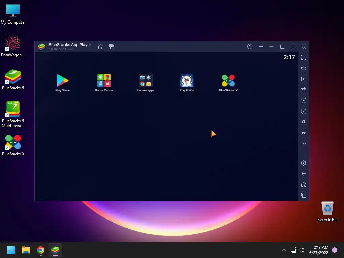Open the system tray speaker volume
Screen dimensions: 344x258
point(302,250)
